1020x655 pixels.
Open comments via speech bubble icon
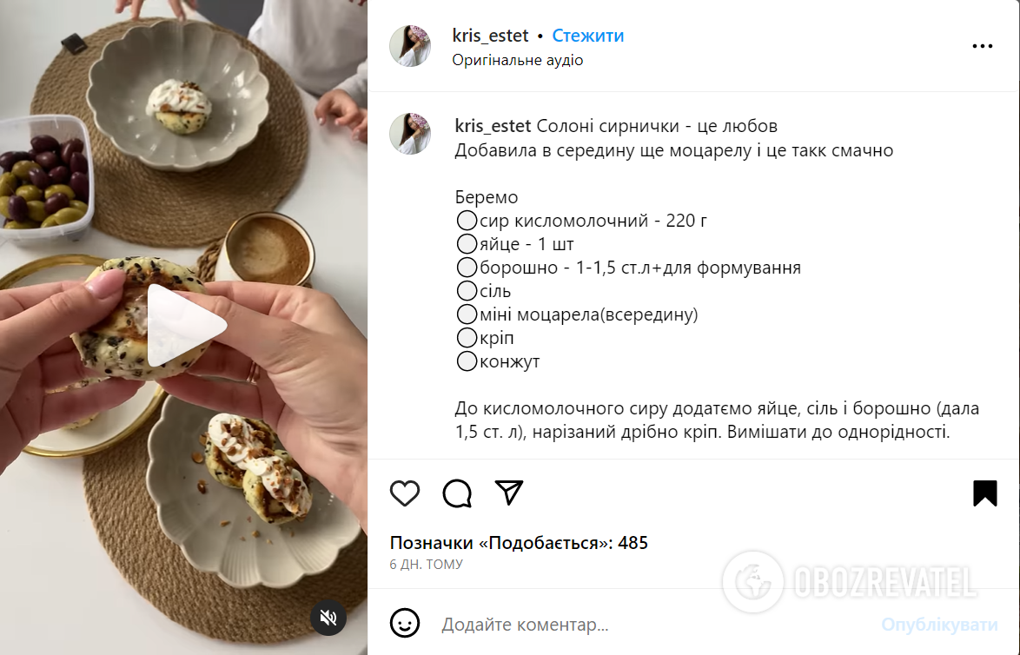tap(457, 493)
